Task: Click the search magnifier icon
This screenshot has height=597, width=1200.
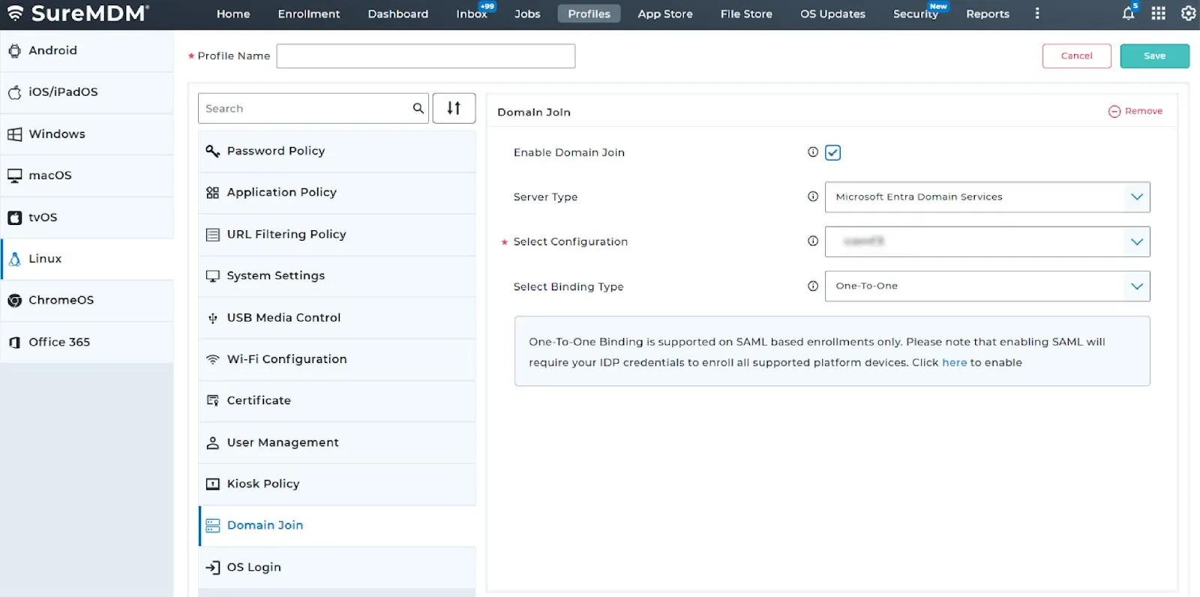Action: click(x=418, y=108)
